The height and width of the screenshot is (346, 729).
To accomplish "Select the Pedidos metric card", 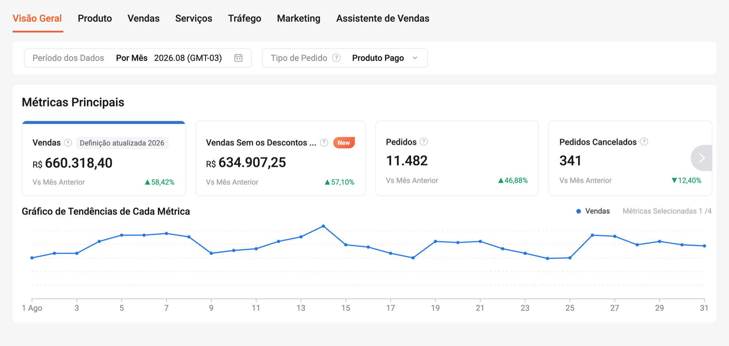I will pos(457,158).
